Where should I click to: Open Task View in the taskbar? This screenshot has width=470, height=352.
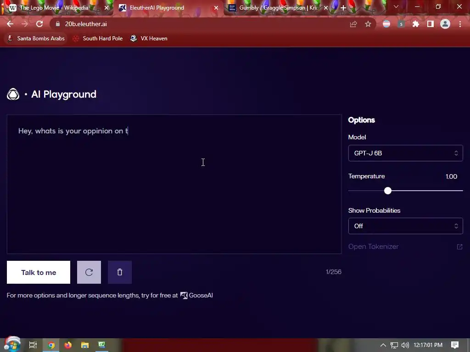pos(33,345)
